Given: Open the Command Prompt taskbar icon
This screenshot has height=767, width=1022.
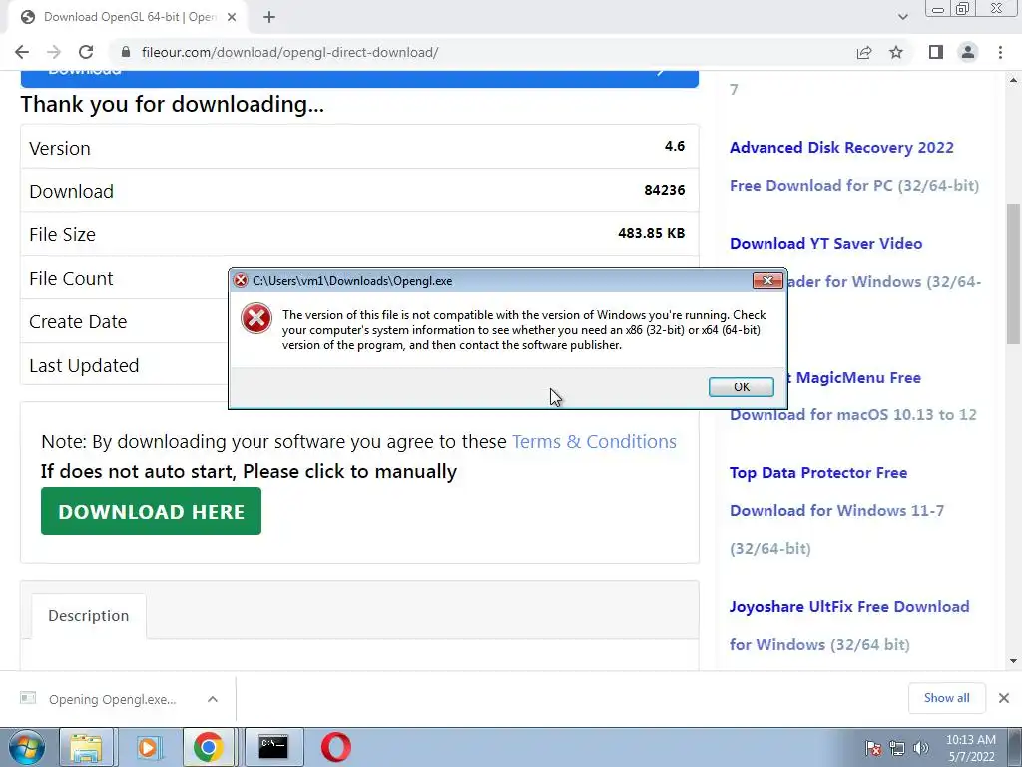Looking at the screenshot, I should coord(273,747).
